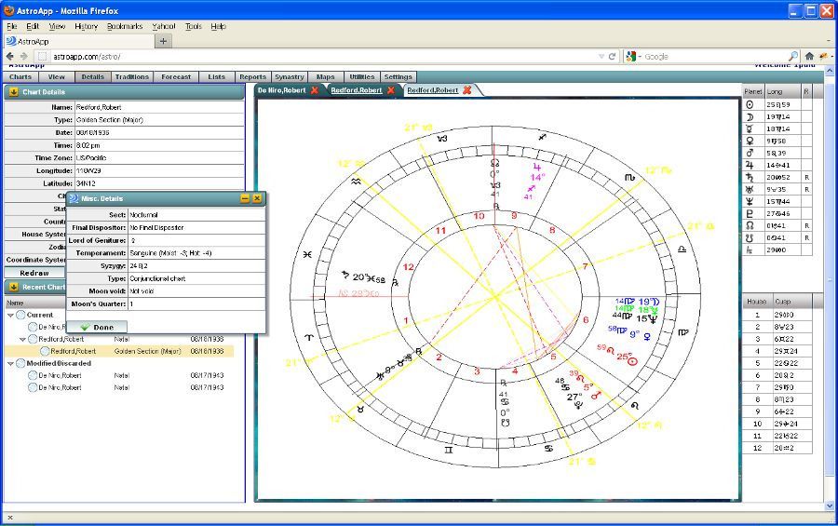The height and width of the screenshot is (526, 838).
Task: Reload the page with the refresh icon
Action: click(x=613, y=56)
